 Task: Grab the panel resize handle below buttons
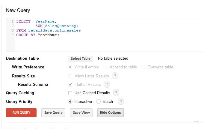196,122
